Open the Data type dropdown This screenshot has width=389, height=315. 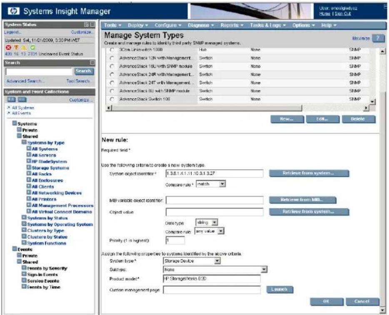pos(215,222)
